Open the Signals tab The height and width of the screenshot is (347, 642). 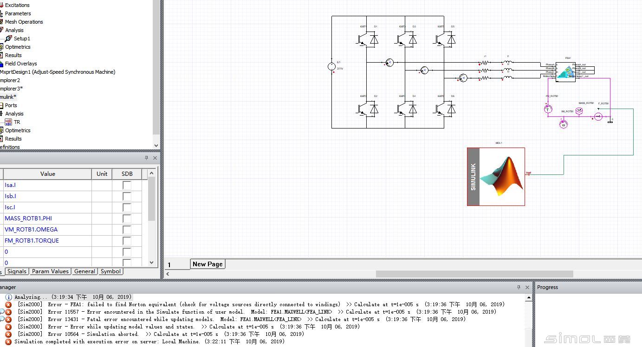pos(17,271)
